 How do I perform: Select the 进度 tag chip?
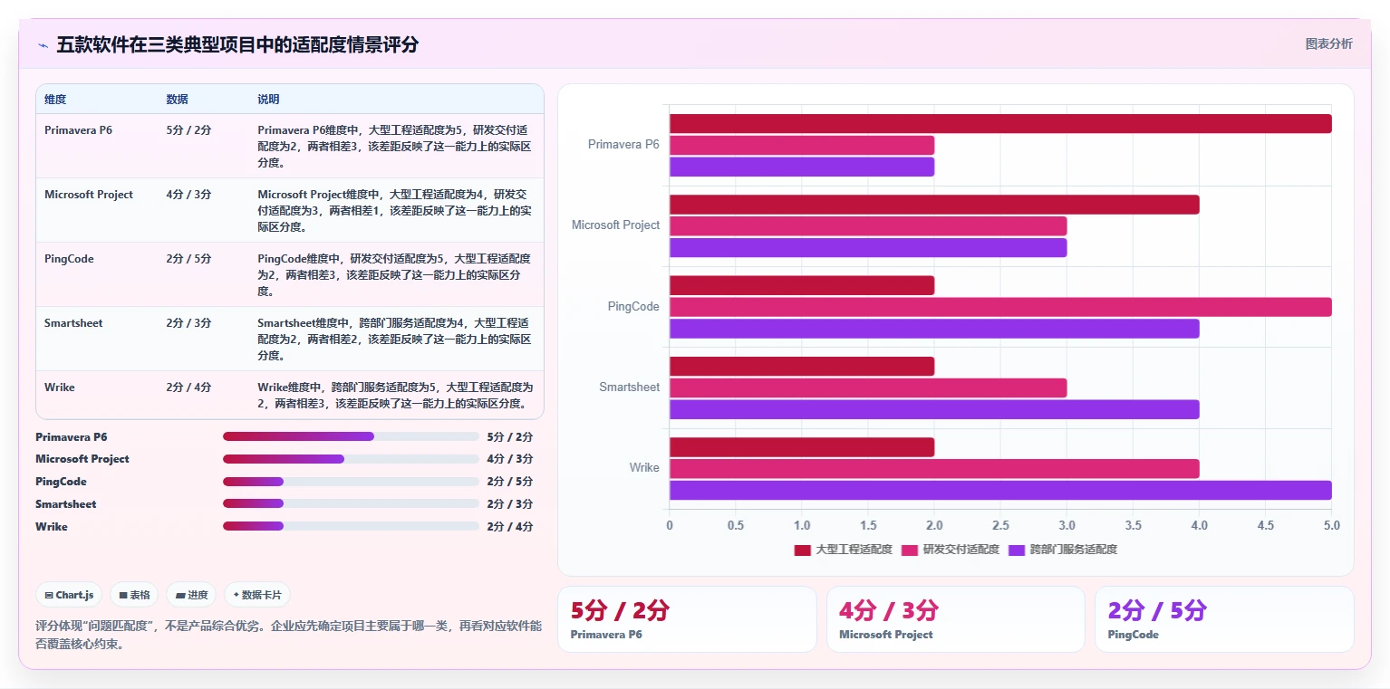[x=192, y=595]
